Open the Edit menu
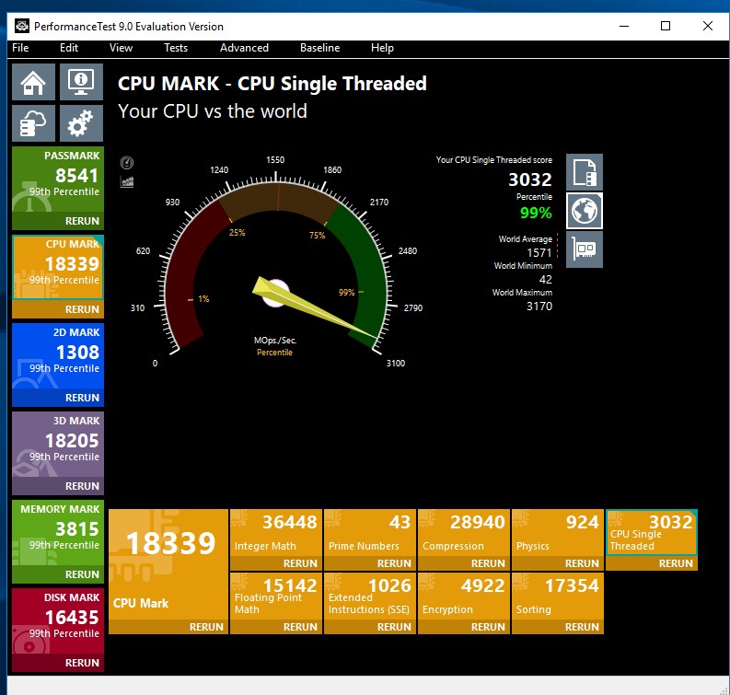 coord(69,48)
